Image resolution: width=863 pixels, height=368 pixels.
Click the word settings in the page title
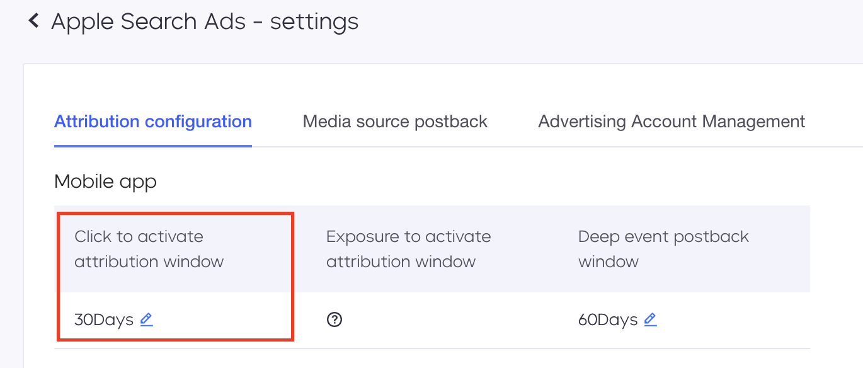point(314,22)
